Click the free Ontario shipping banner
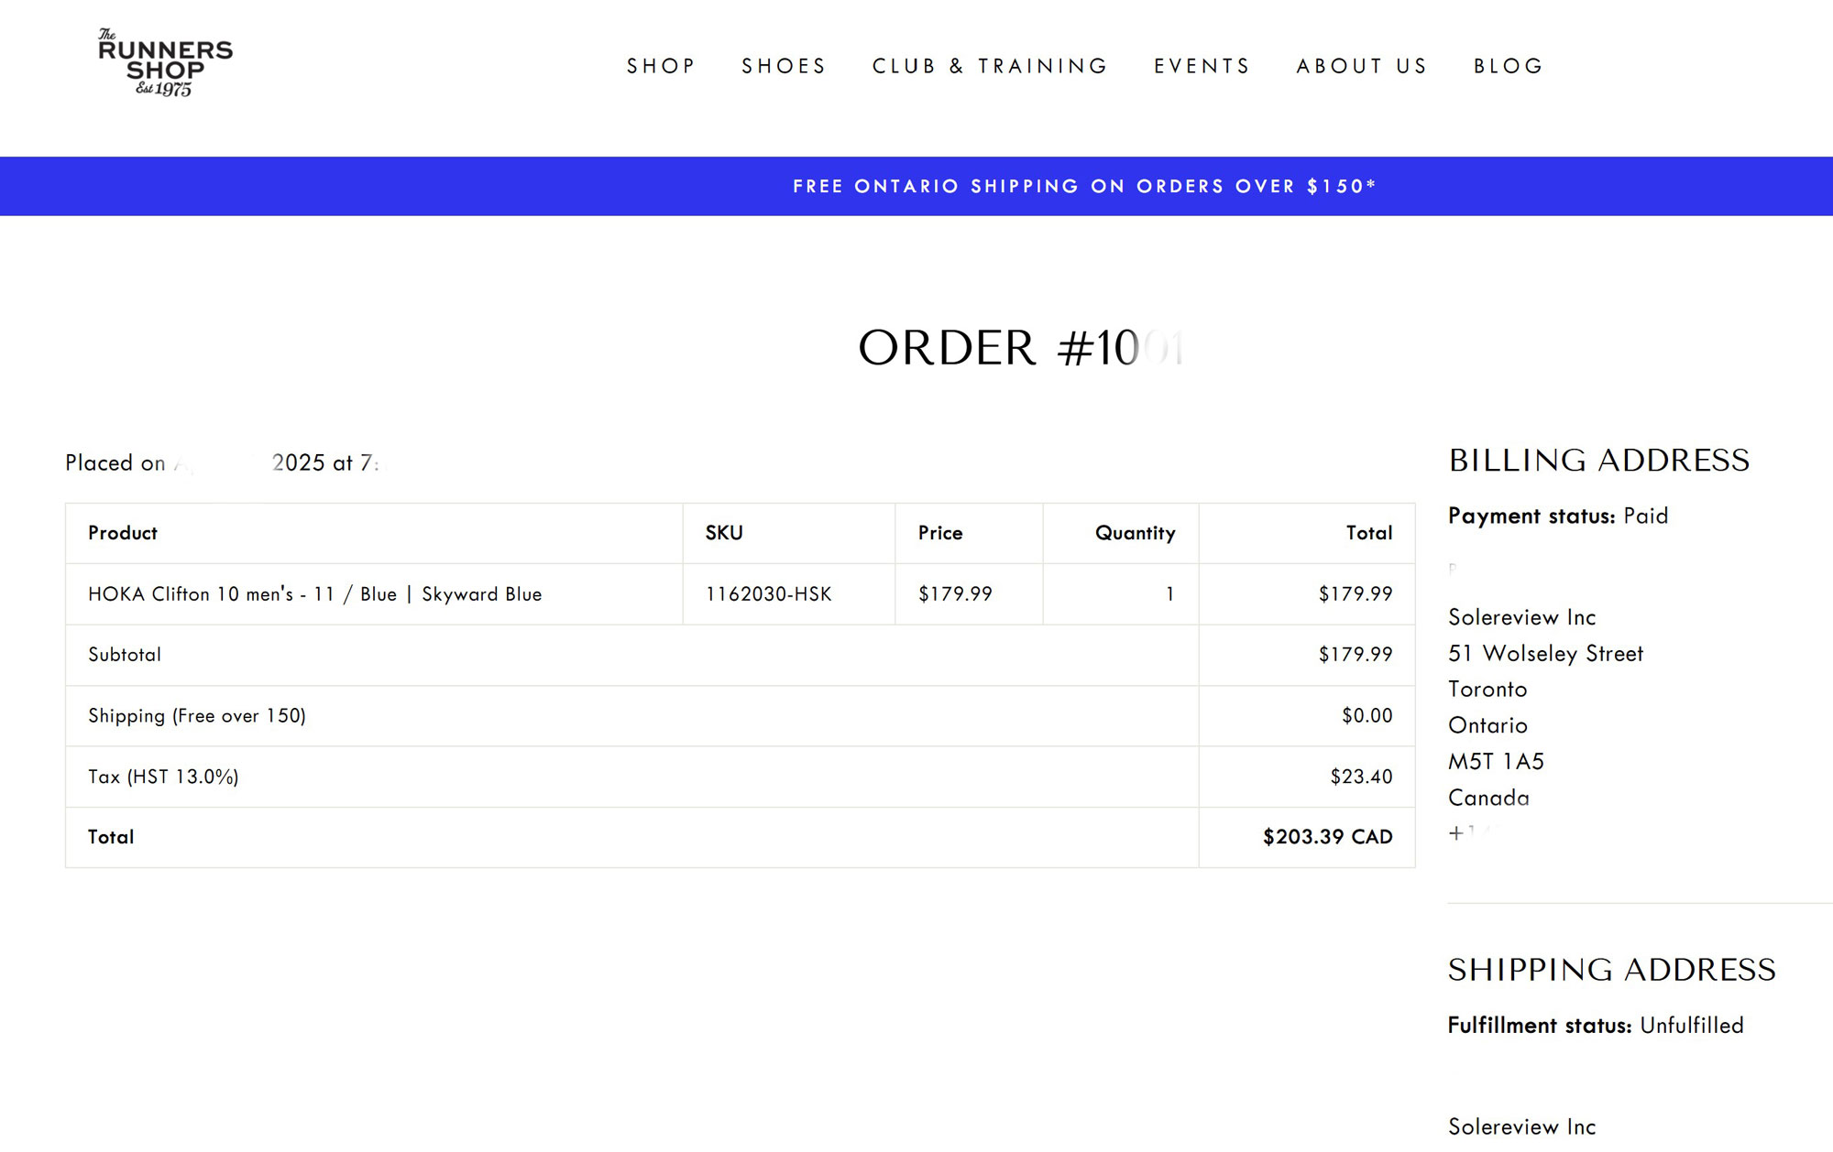 coord(916,186)
